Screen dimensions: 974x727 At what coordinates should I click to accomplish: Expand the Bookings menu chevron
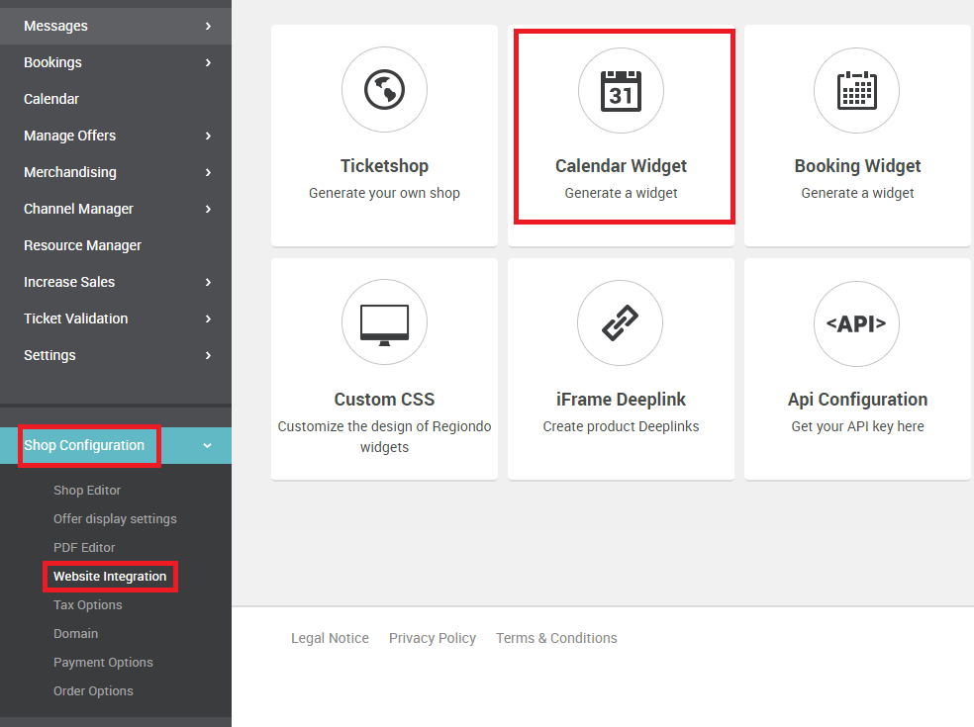[x=208, y=62]
